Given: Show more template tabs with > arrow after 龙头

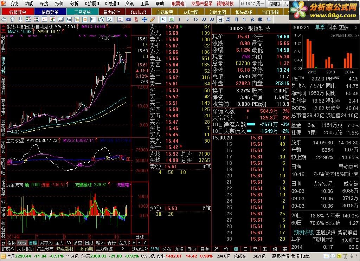Looking at the screenshot, I should pos(129,242).
